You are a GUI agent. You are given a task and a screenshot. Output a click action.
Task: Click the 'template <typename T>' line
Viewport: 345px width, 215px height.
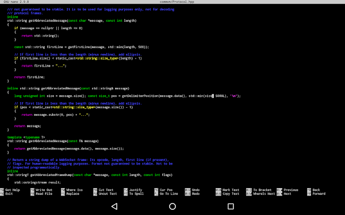(x=26, y=138)
